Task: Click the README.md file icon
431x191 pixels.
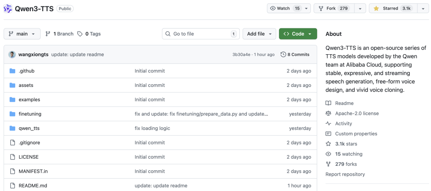Action: pyautogui.click(x=12, y=185)
